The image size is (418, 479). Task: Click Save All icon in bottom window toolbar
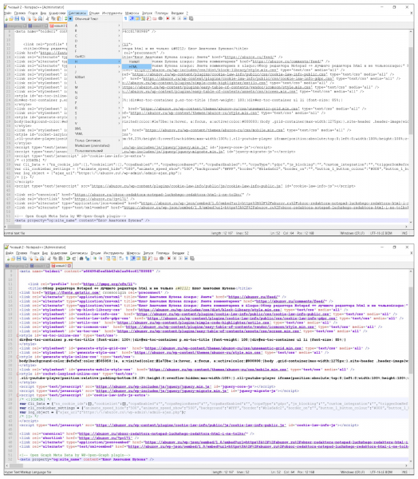pos(25,259)
